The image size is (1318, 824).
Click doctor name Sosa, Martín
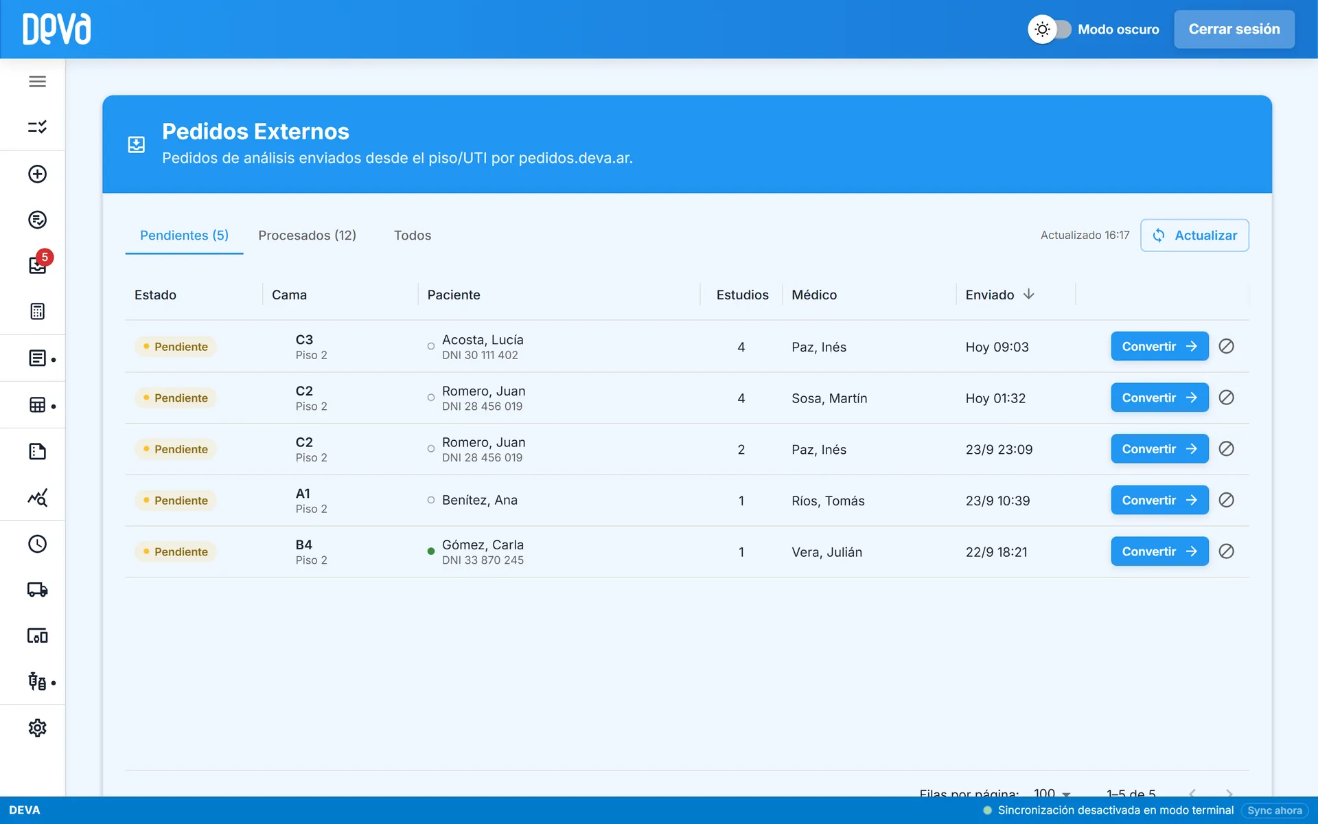829,398
